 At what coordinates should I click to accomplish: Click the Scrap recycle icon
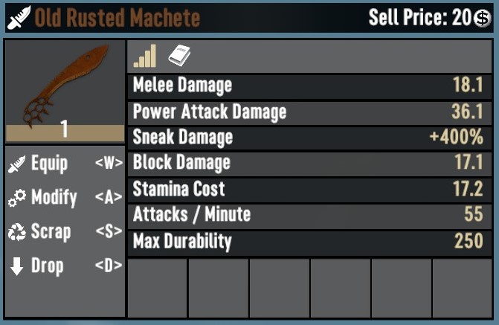16,232
